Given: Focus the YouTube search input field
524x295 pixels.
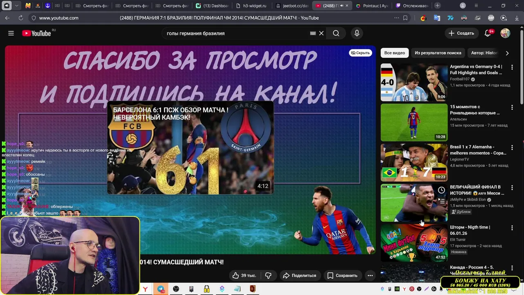Looking at the screenshot, I should tap(235, 33).
